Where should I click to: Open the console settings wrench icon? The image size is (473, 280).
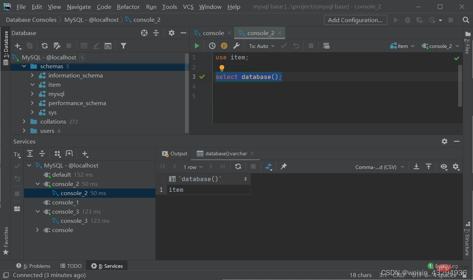coord(237,46)
